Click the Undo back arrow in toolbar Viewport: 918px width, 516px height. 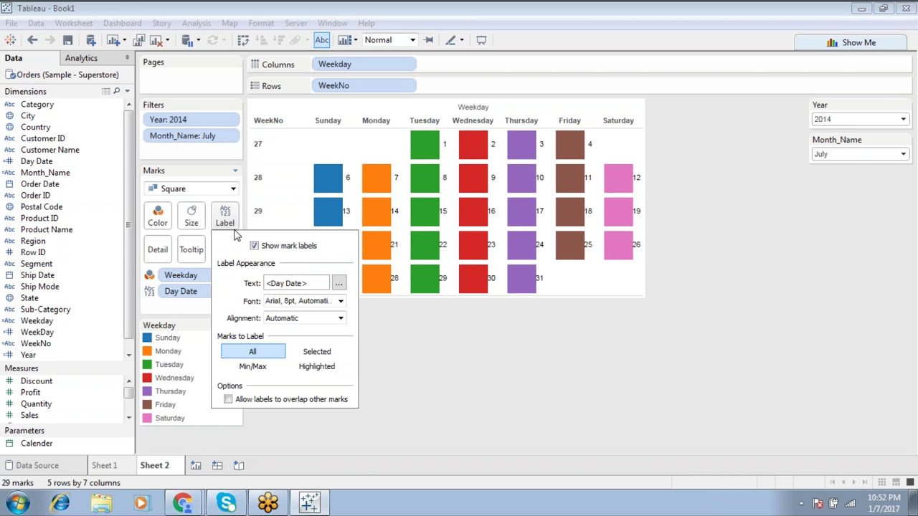click(32, 40)
